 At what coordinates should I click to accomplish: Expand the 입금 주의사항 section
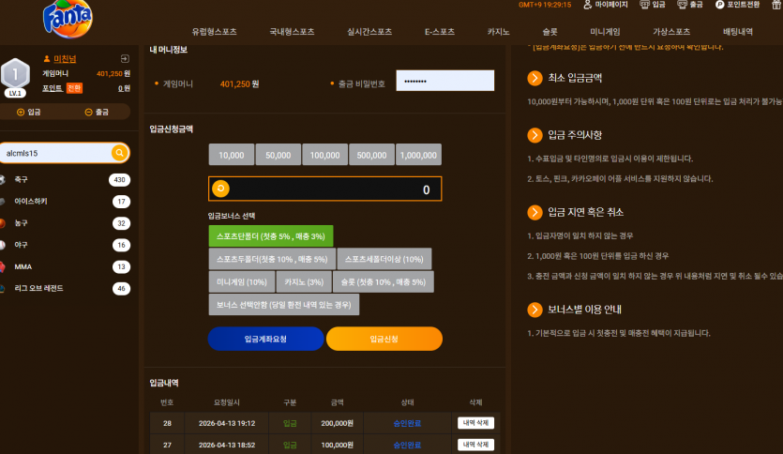click(535, 135)
